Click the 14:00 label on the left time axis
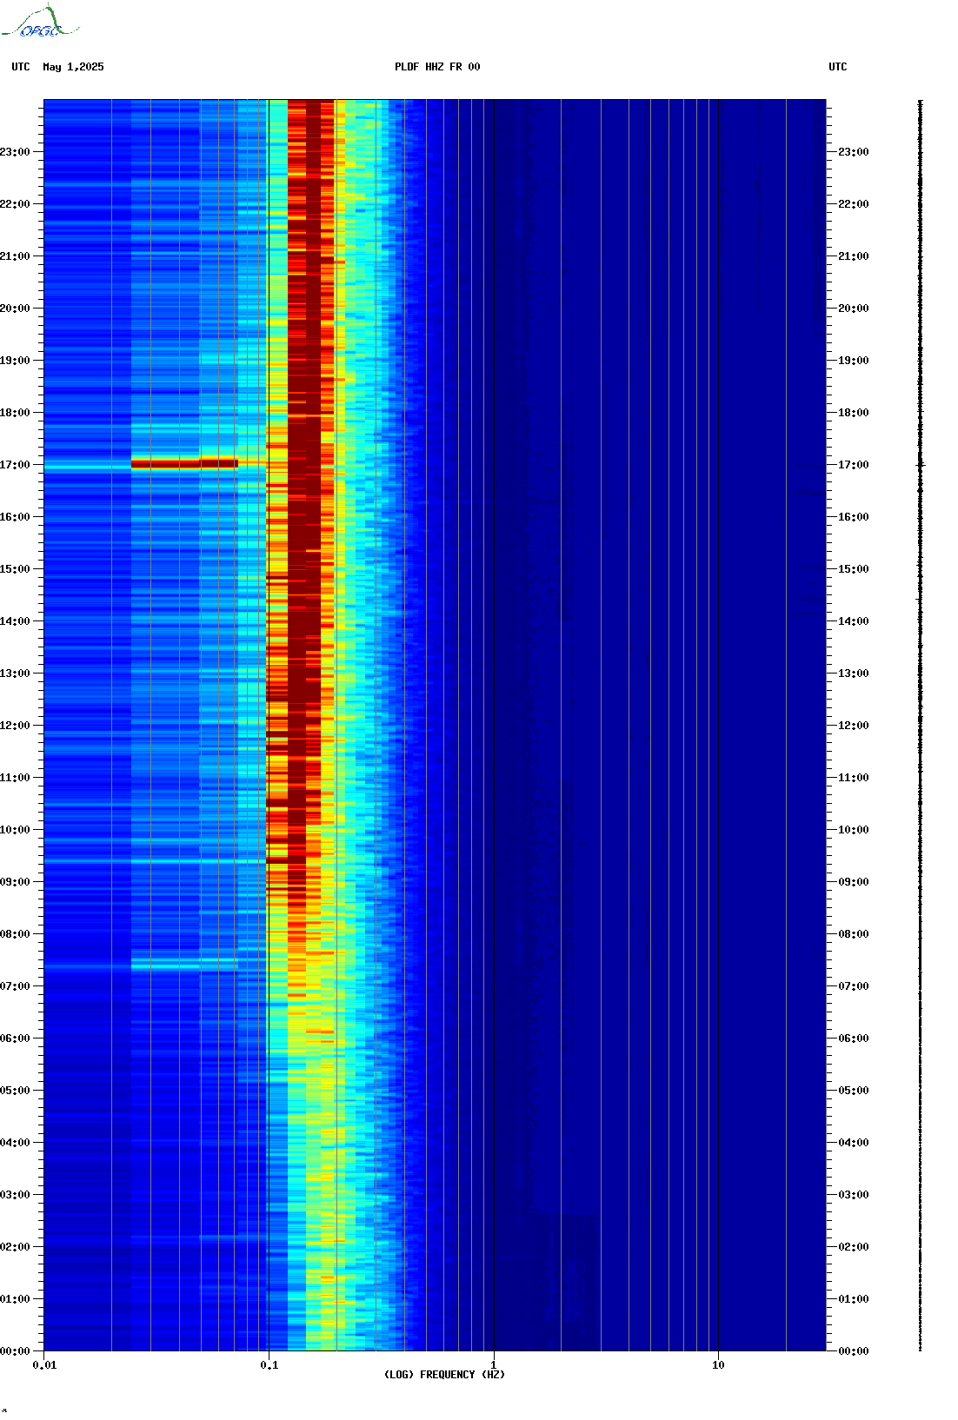This screenshot has width=958, height=1420. tap(15, 621)
